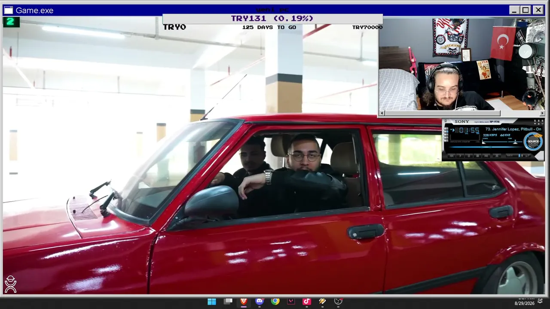Open Google Chrome from the taskbar
550x309 pixels.
[275, 301]
